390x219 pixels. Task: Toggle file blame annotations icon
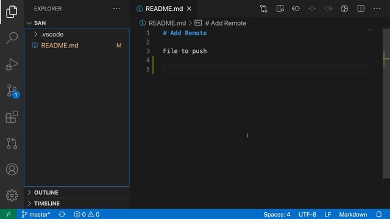[344, 9]
